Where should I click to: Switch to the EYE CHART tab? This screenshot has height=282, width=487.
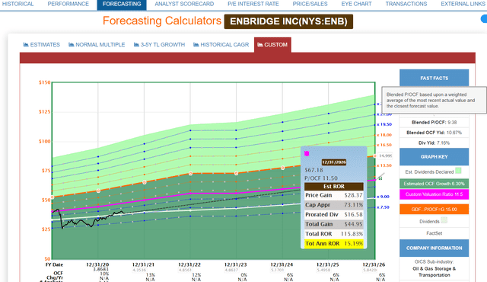356,4
